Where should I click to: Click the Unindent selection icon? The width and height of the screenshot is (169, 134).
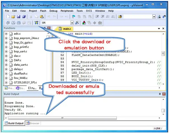[x=103, y=17]
